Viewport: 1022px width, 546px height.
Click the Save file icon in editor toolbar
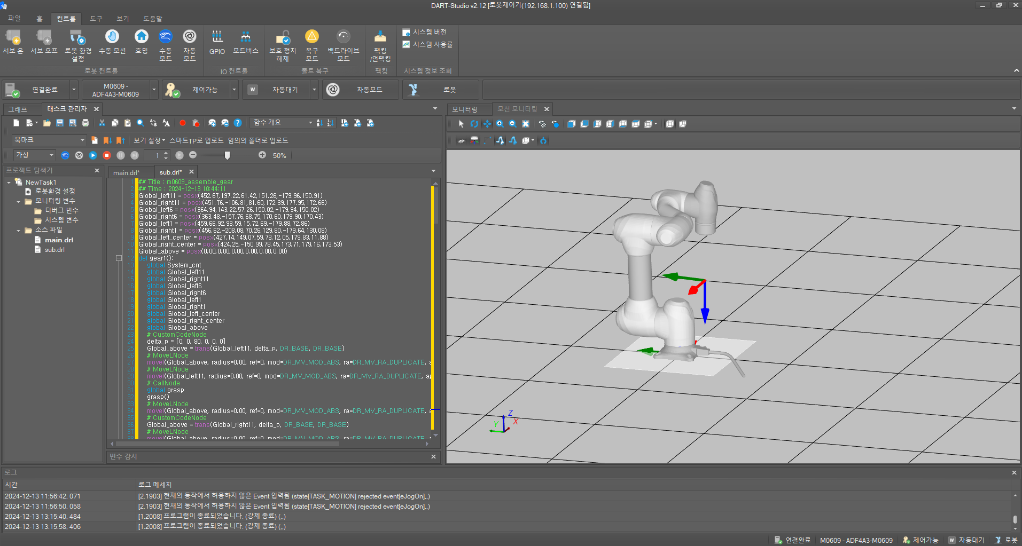[60, 123]
